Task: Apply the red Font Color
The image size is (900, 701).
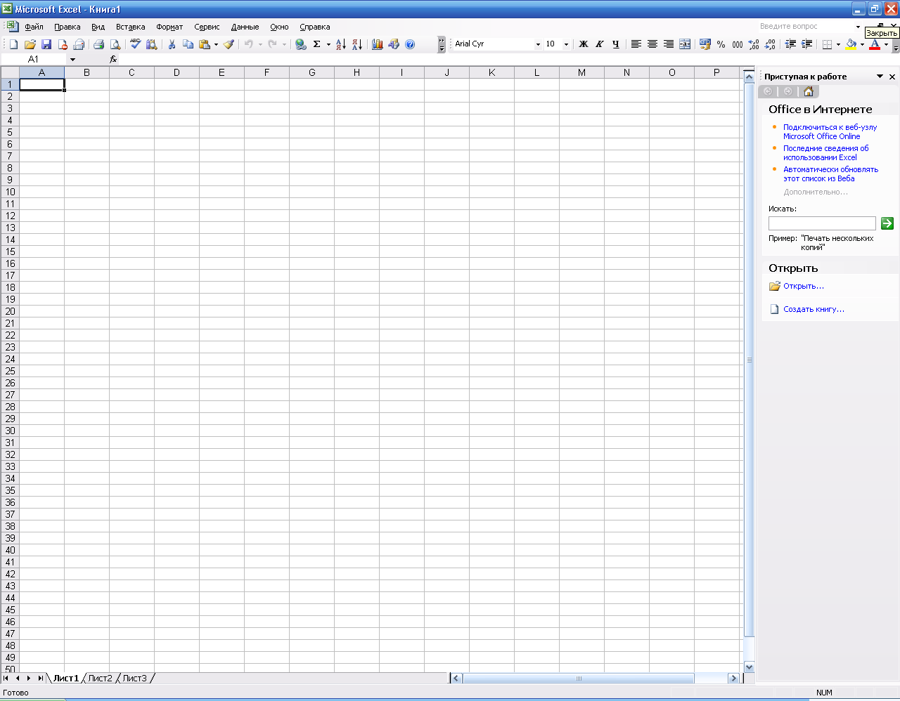Action: pos(875,44)
